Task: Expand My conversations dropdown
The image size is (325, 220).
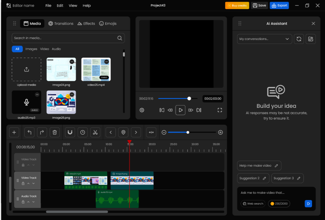Action: click(x=264, y=39)
